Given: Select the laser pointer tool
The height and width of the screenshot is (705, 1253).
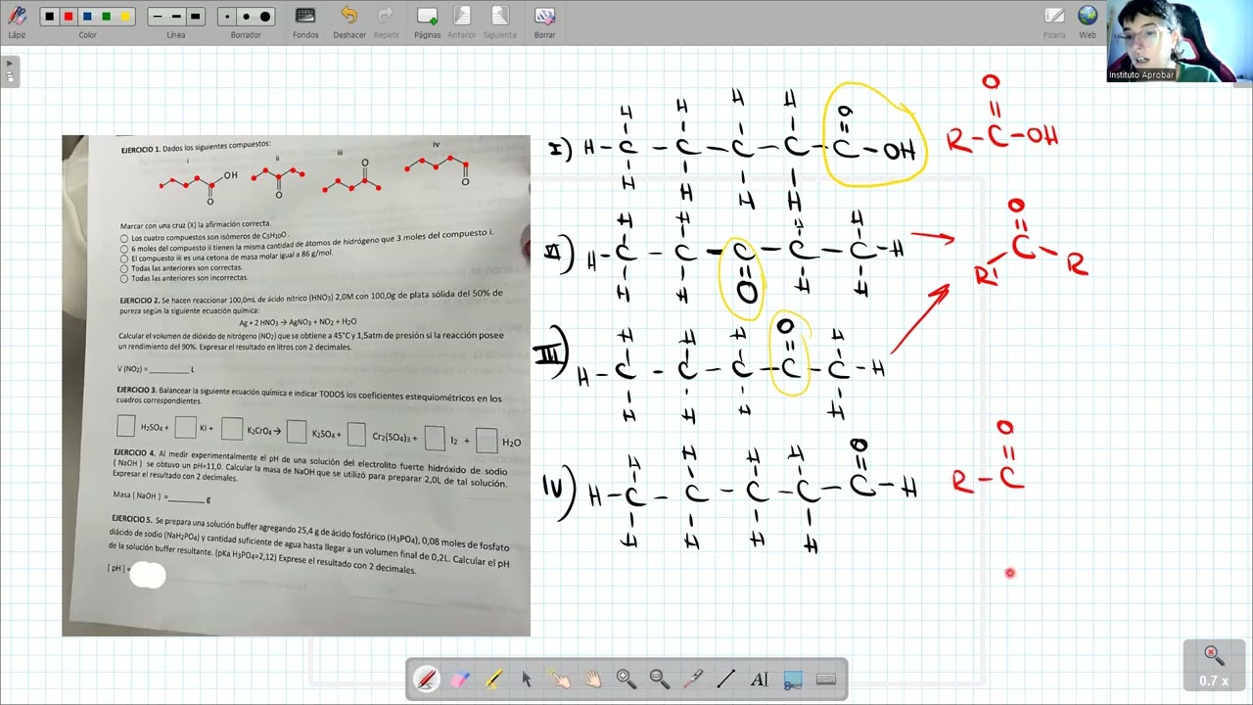Looking at the screenshot, I should [x=693, y=679].
